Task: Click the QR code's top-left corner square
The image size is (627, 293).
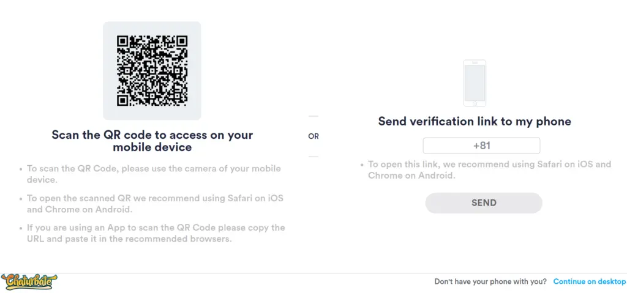Action: click(122, 41)
